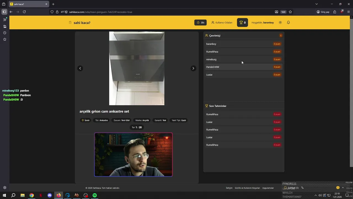Click the phone icon beside Sohbet
This screenshot has width=353, height=199.
tap(303, 188)
